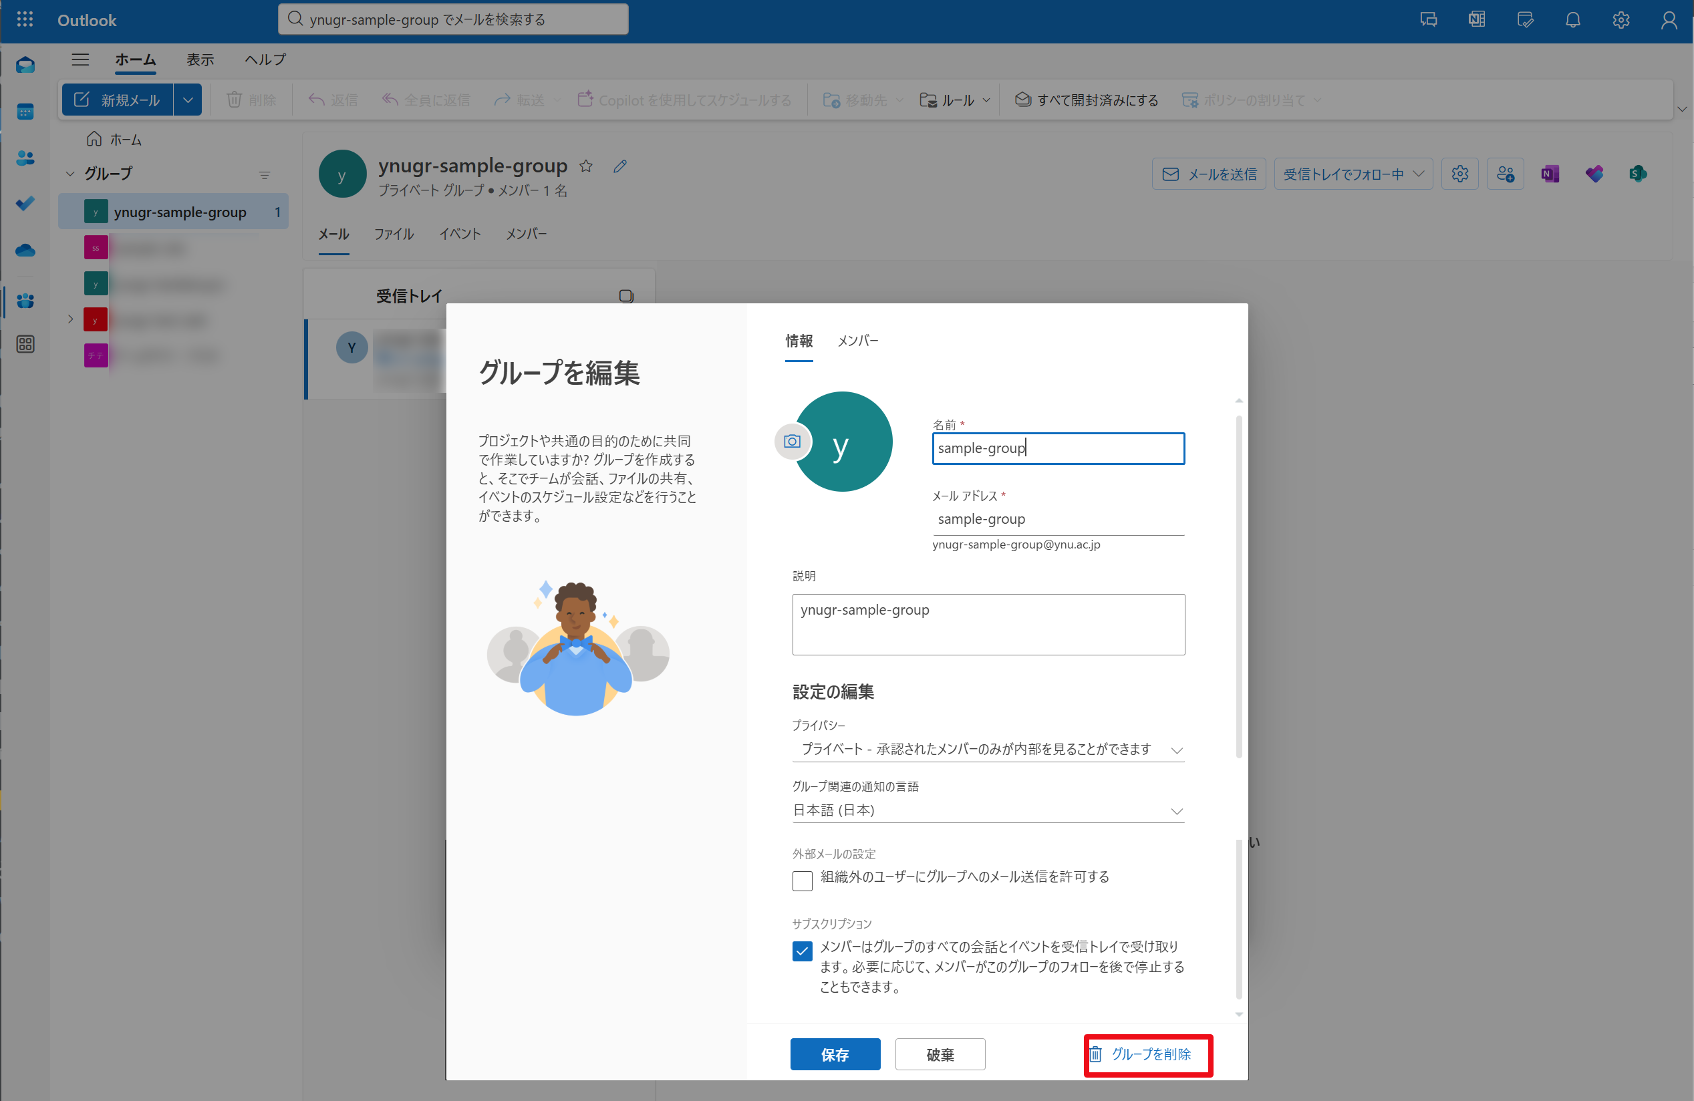Open notifications bell in the header
Image resolution: width=1694 pixels, height=1101 pixels.
pos(1572,19)
